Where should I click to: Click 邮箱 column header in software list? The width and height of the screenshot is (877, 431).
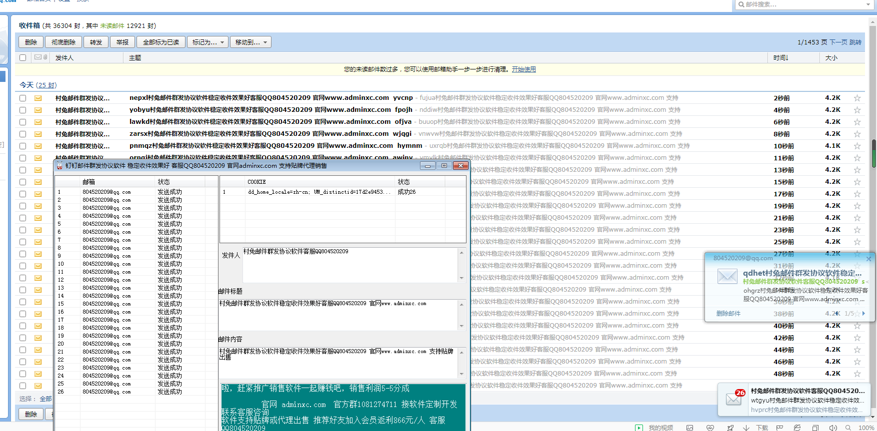click(88, 182)
